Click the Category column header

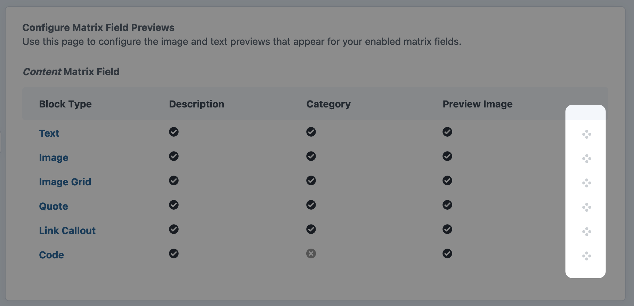(328, 104)
